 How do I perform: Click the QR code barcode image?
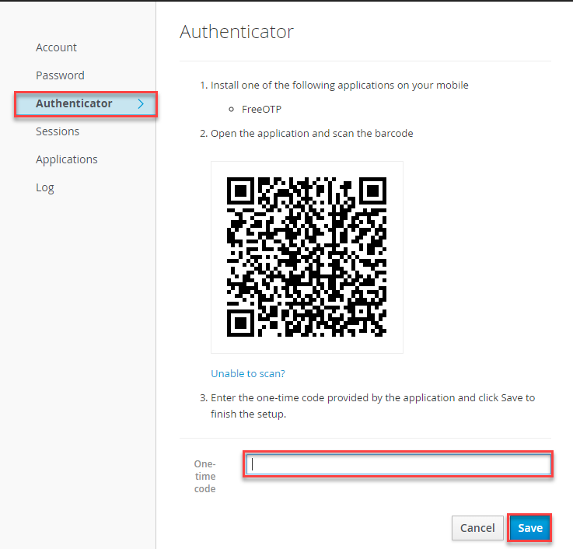click(306, 257)
